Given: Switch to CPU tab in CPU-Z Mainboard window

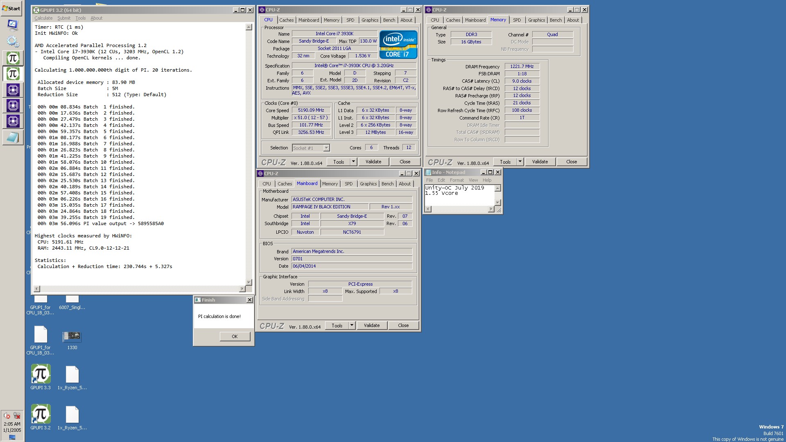Looking at the screenshot, I should click(x=267, y=184).
